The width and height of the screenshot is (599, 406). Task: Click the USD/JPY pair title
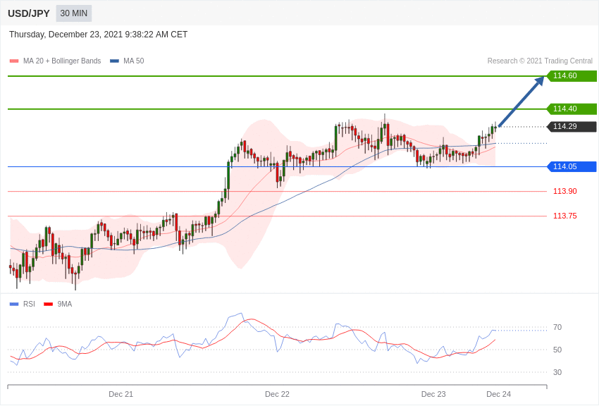[x=29, y=13]
